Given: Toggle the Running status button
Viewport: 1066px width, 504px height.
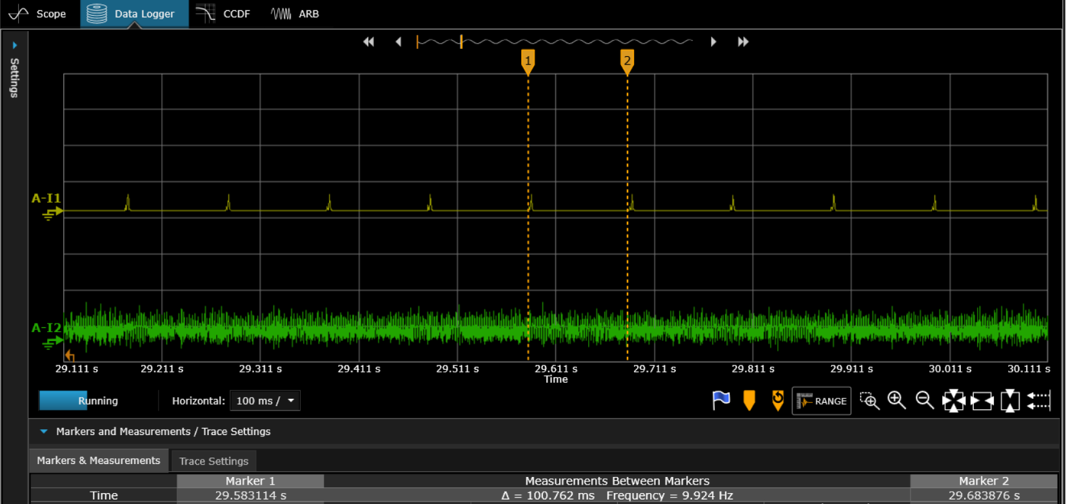Looking at the screenshot, I should pos(79,401).
